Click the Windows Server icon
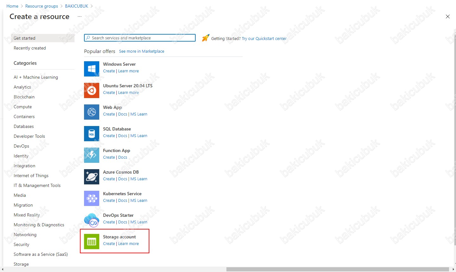This screenshot has width=456, height=272. pos(92,69)
